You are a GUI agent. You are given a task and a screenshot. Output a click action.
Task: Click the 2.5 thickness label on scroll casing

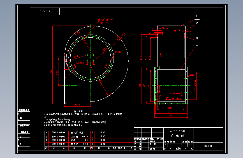[123, 34]
